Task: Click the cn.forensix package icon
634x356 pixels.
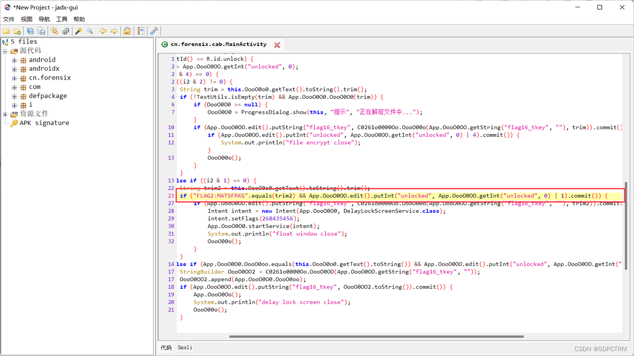Action: click(x=23, y=78)
